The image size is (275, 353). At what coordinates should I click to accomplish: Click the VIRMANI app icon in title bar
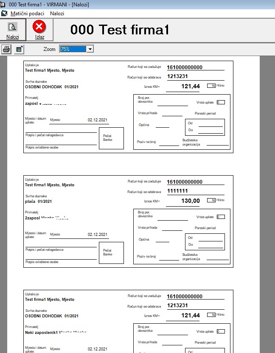point(3,4)
